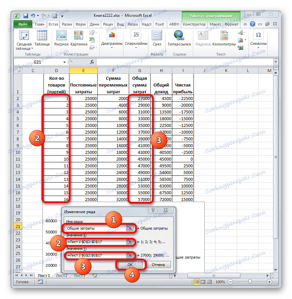Viewport: 292px width, 299px height.
Task: Switch to Page Layout view
Action: pyautogui.click(x=203, y=282)
